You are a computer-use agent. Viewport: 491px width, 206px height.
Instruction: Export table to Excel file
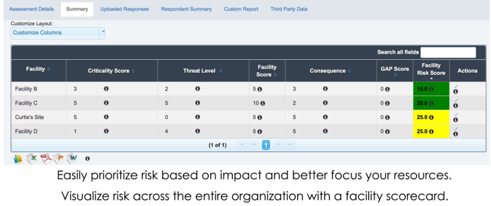tap(32, 158)
